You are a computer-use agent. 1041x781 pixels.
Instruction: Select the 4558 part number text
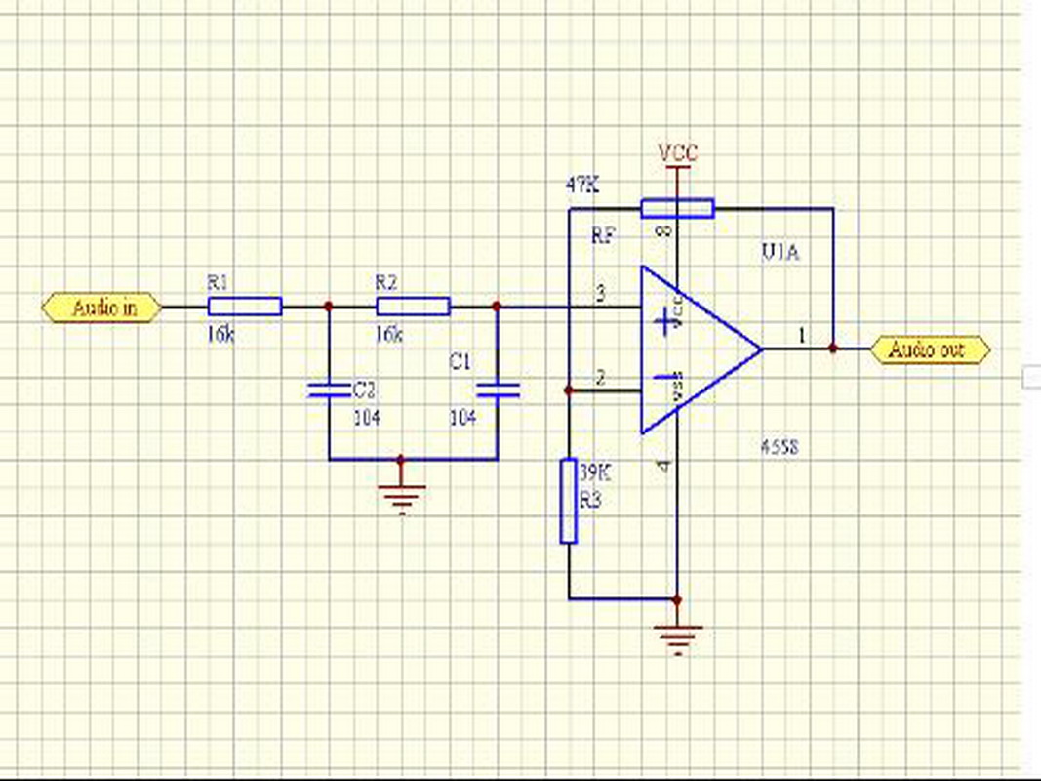pos(779,448)
